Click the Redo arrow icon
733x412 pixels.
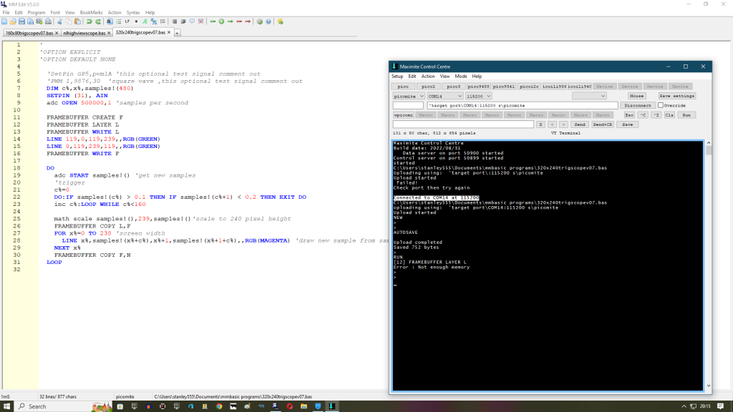tap(99, 21)
